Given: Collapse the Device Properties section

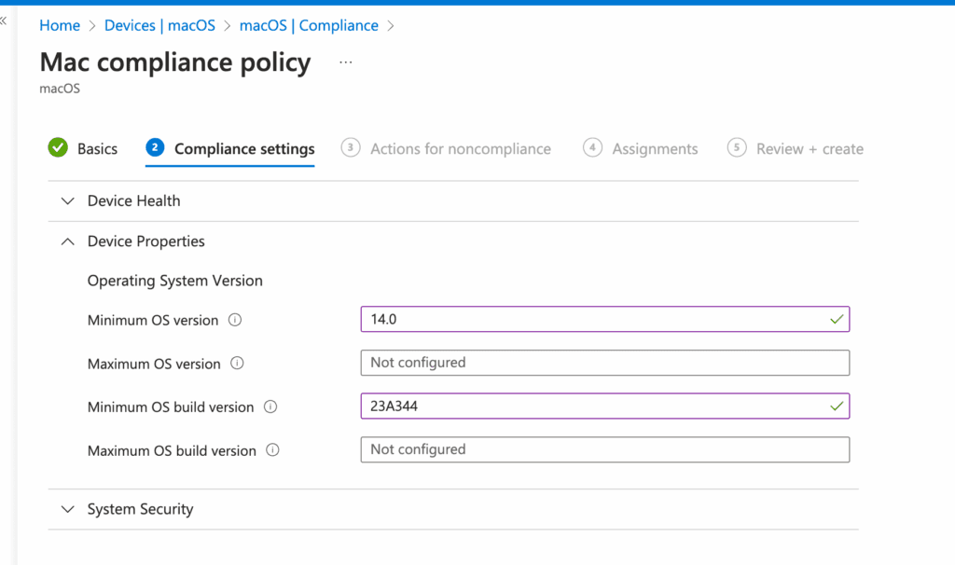Looking at the screenshot, I should [x=67, y=241].
